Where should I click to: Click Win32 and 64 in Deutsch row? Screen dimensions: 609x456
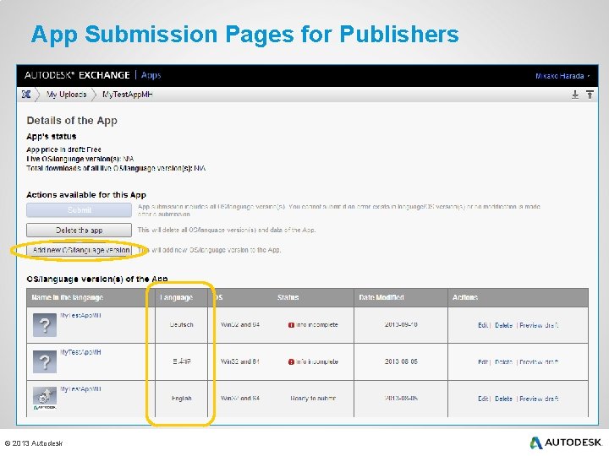point(240,324)
